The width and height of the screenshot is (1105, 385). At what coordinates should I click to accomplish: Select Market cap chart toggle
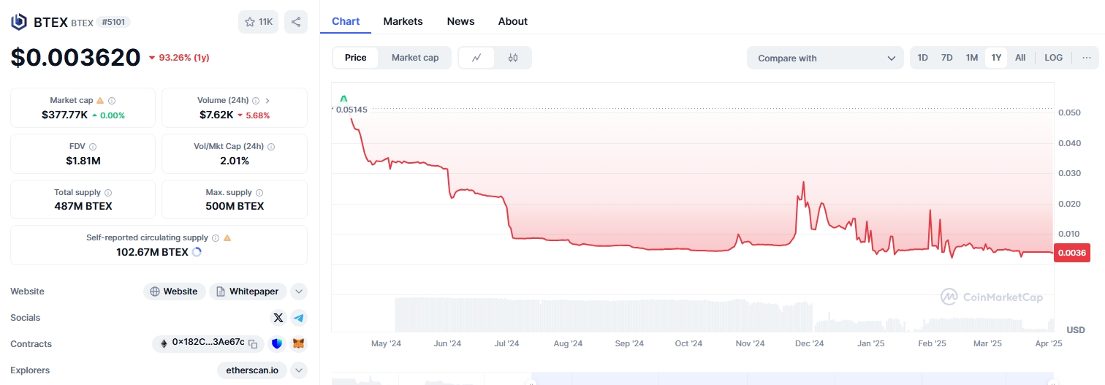pos(415,58)
